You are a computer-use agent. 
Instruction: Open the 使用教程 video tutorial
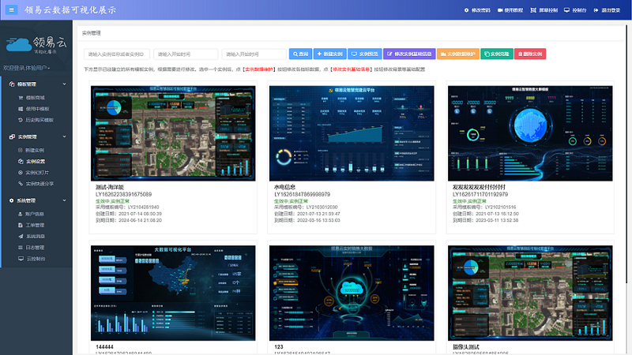click(510, 10)
